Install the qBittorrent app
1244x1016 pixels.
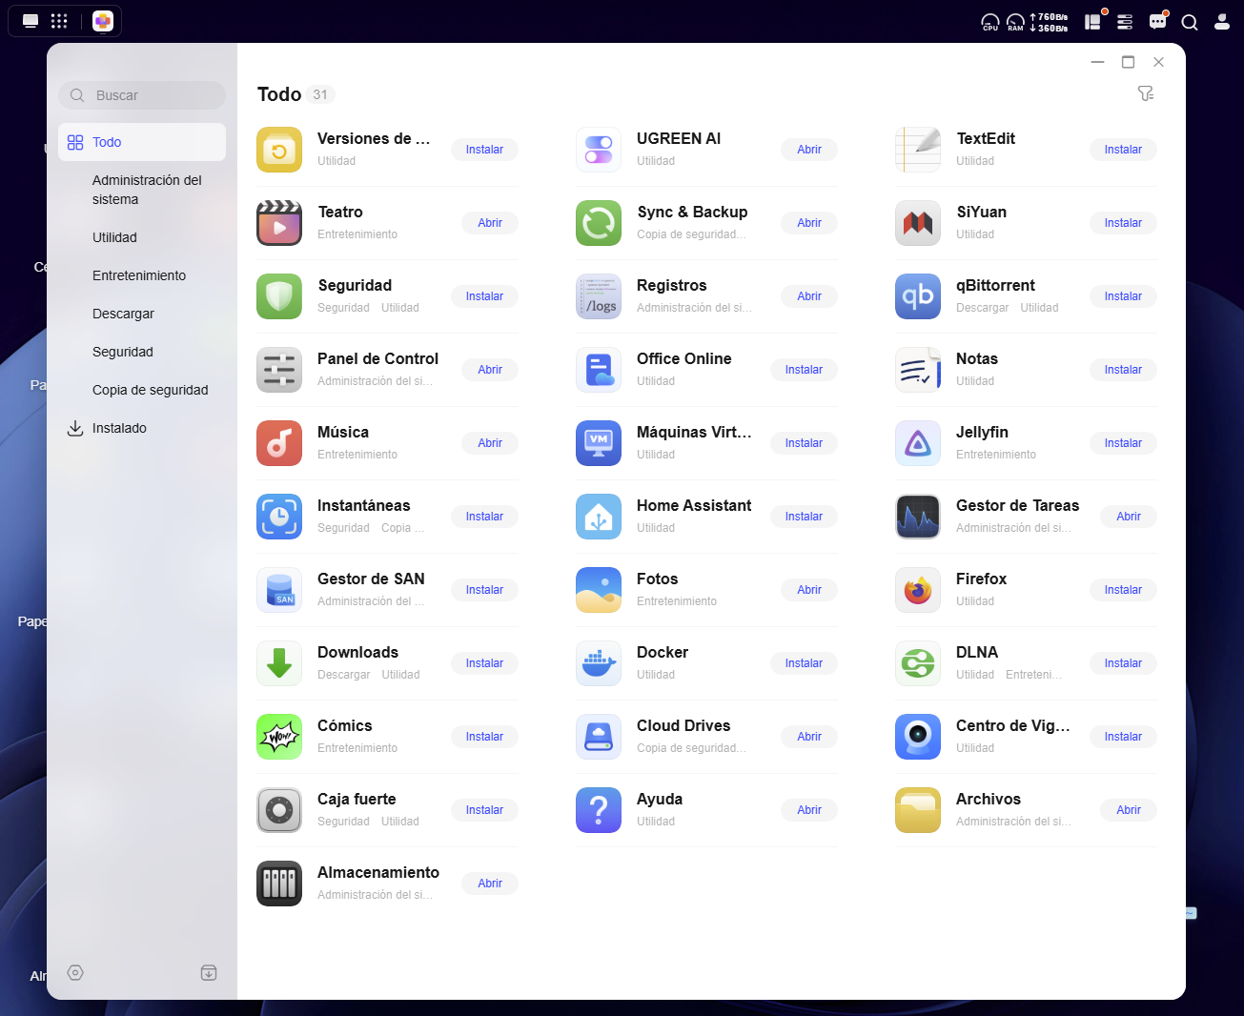[1123, 296]
